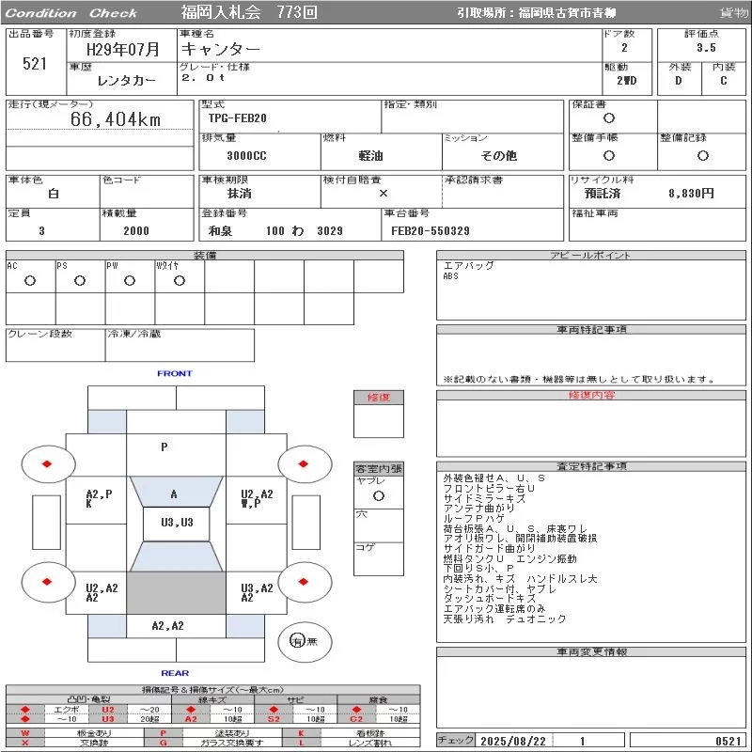
Task: Click the number 0521 beside the check date
Action: [728, 742]
